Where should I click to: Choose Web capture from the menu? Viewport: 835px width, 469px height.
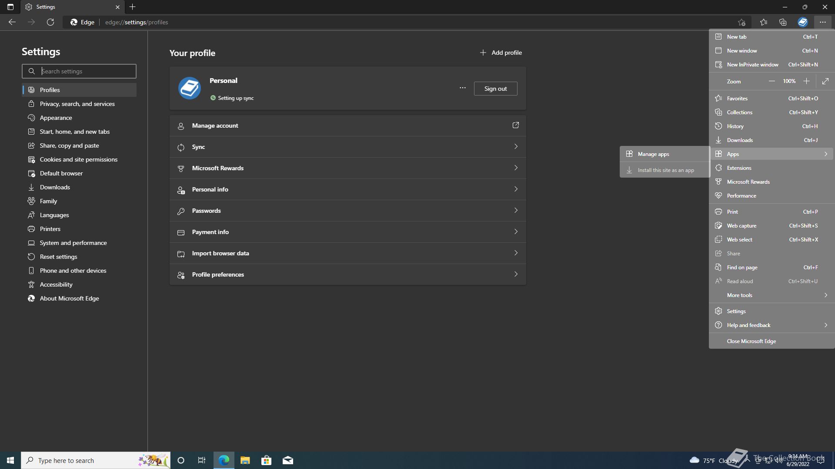click(772, 226)
